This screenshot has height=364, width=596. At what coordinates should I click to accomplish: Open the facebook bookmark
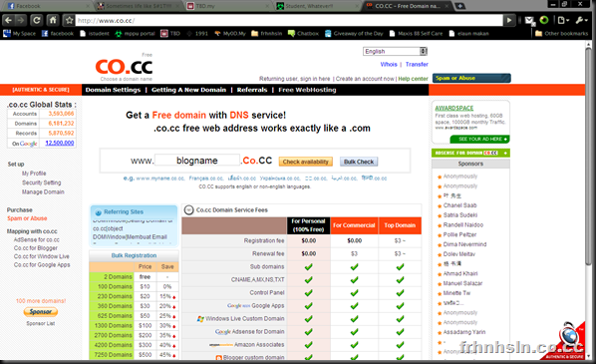pos(58,34)
